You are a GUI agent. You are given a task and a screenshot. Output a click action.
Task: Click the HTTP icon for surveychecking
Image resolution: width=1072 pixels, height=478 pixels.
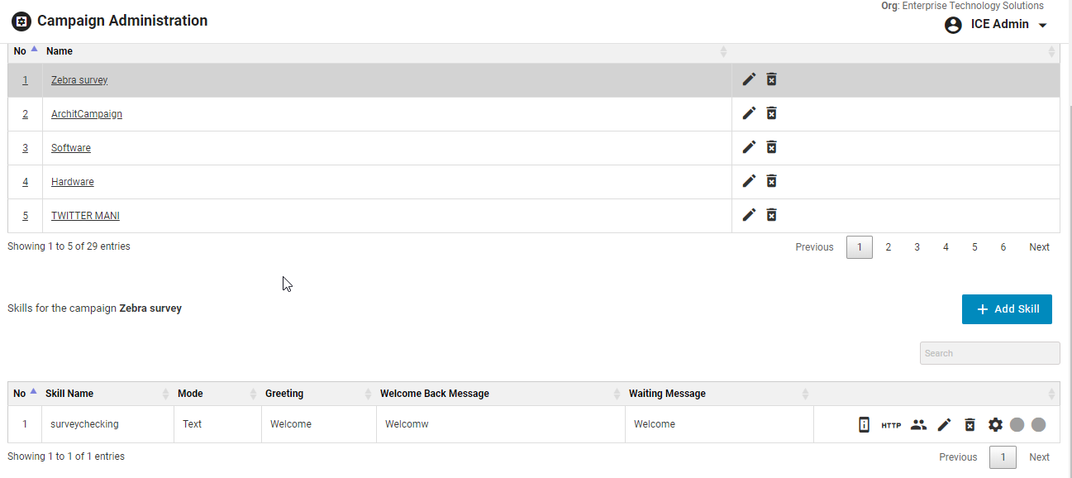pos(891,425)
